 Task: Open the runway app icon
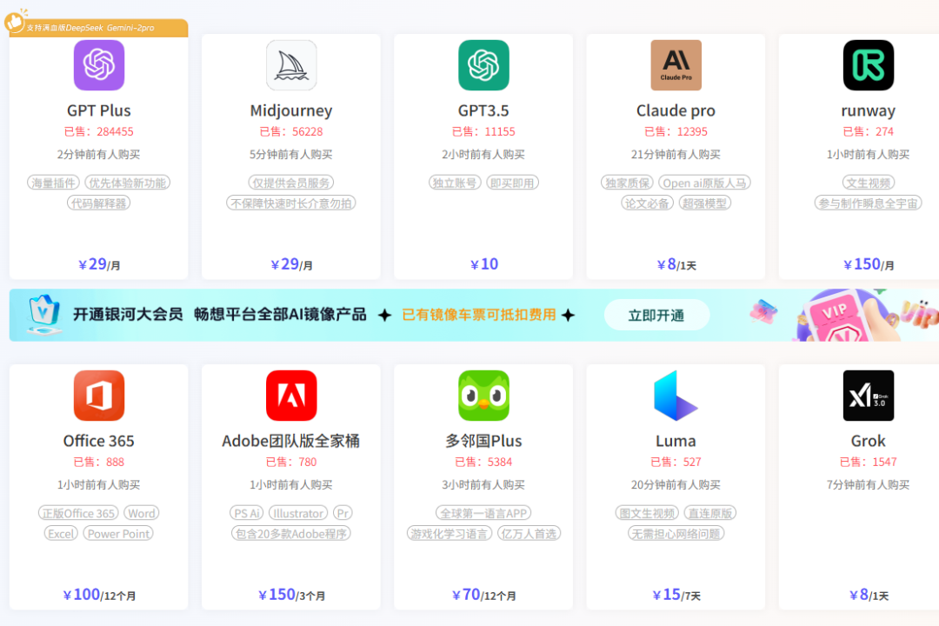pos(868,65)
